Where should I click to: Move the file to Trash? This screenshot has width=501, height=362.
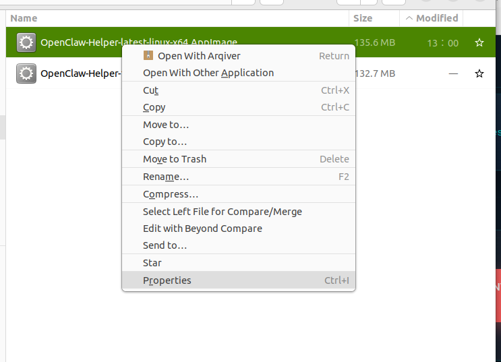[x=175, y=159]
